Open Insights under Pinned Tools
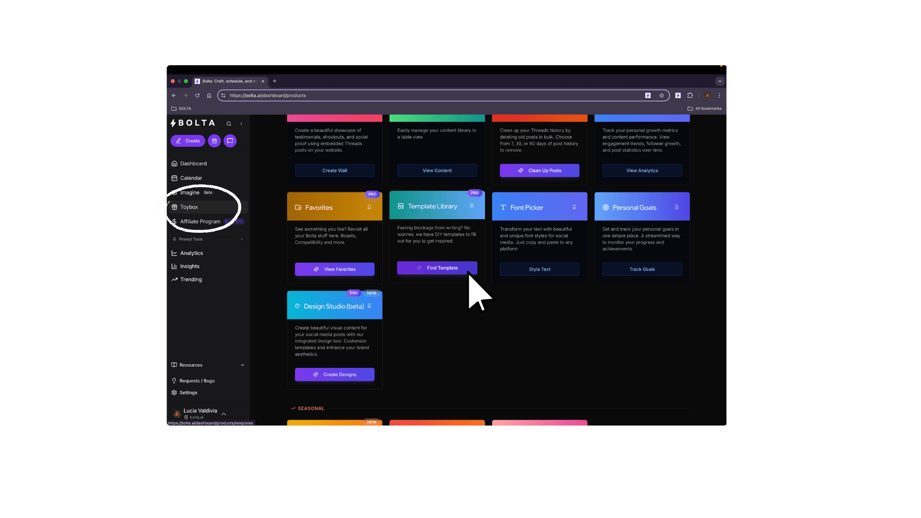 (208, 266)
